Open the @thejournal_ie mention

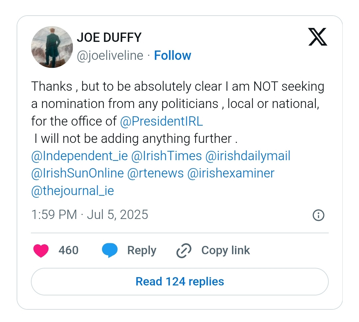pos(72,191)
